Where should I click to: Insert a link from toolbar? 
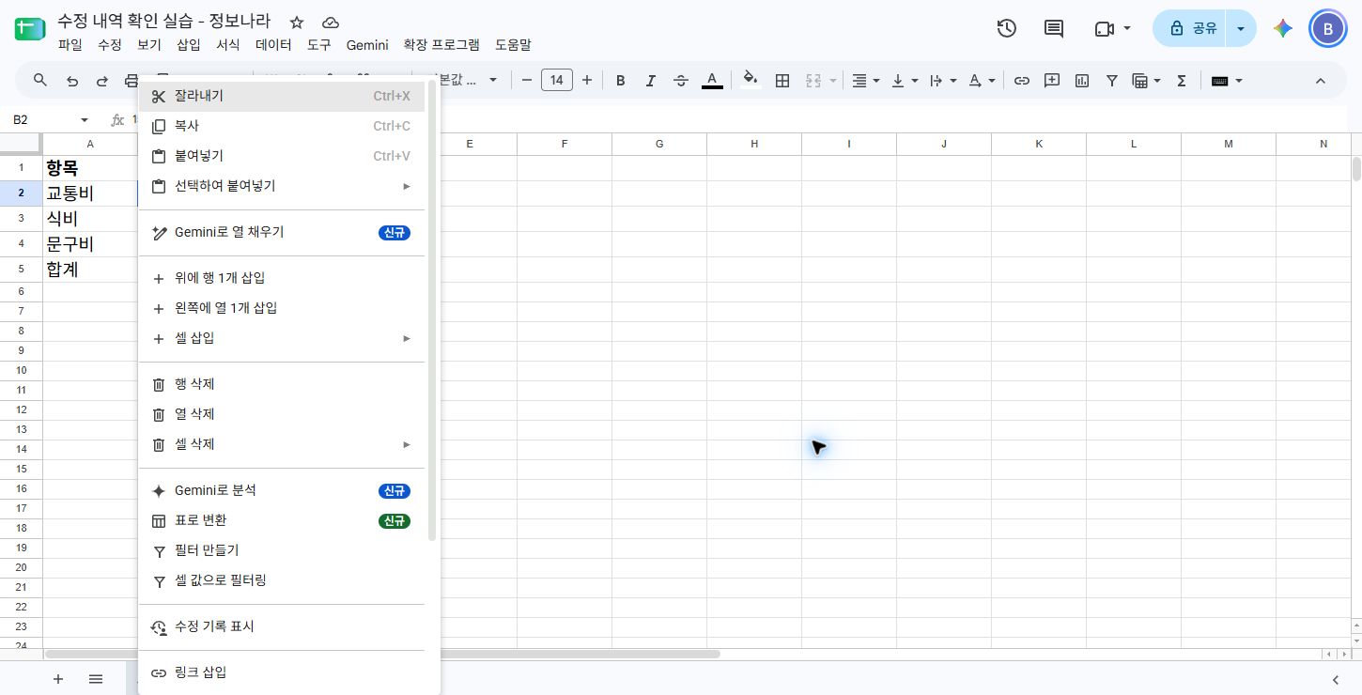click(x=1022, y=81)
